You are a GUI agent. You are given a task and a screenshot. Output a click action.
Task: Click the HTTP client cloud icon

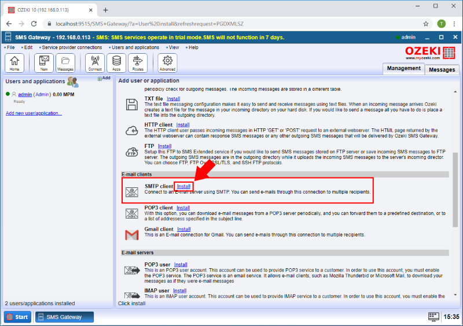coord(132,131)
